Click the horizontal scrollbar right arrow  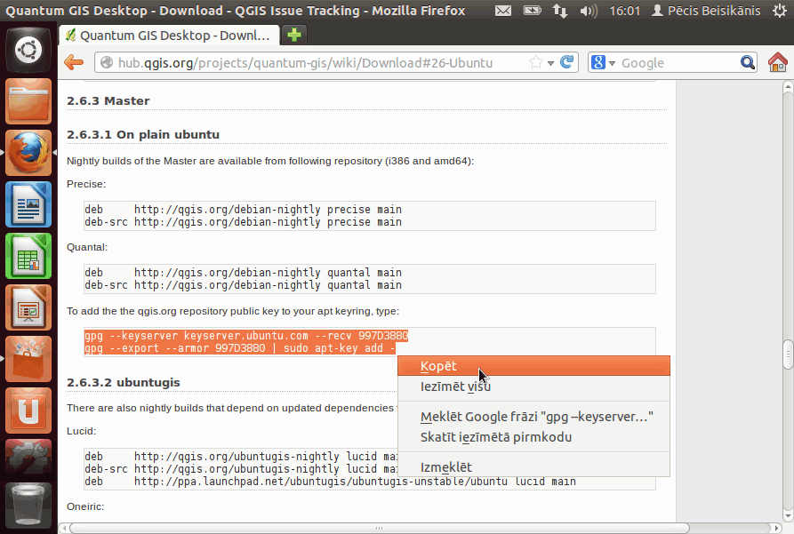777,528
